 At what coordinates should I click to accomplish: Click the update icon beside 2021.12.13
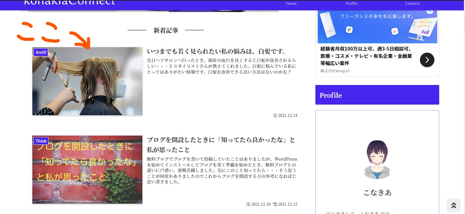[274, 204]
